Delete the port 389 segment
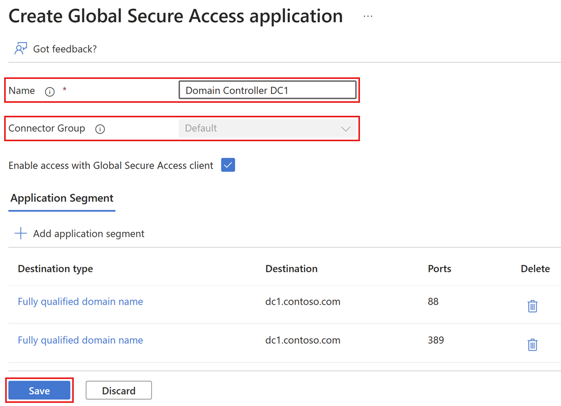Viewport: 561px width, 406px height. tap(532, 345)
